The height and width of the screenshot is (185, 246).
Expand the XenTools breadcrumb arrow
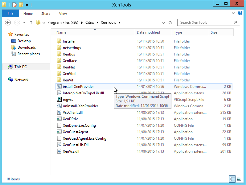click(119, 23)
